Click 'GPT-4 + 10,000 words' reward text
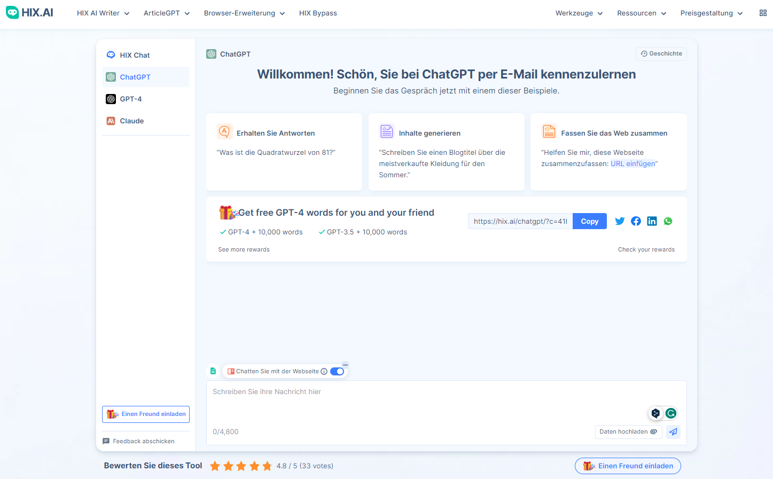Screen dimensions: 773x479 (x=266, y=232)
